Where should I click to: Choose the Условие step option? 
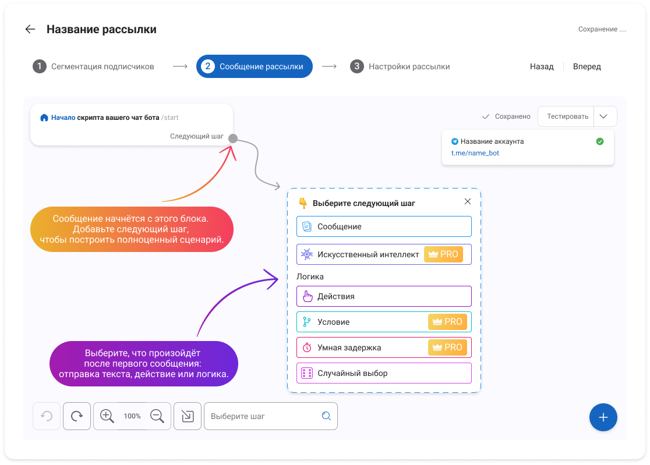click(384, 322)
